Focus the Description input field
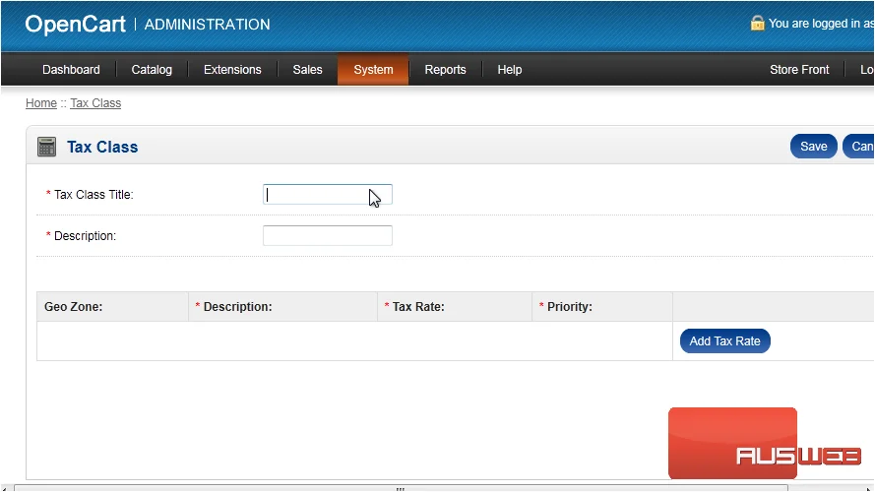Image resolution: width=875 pixels, height=492 pixels. (328, 235)
